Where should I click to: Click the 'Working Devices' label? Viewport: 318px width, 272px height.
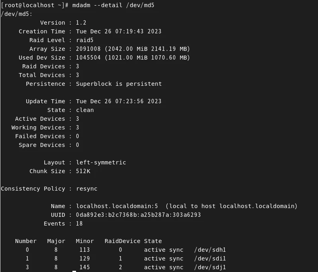(38, 127)
